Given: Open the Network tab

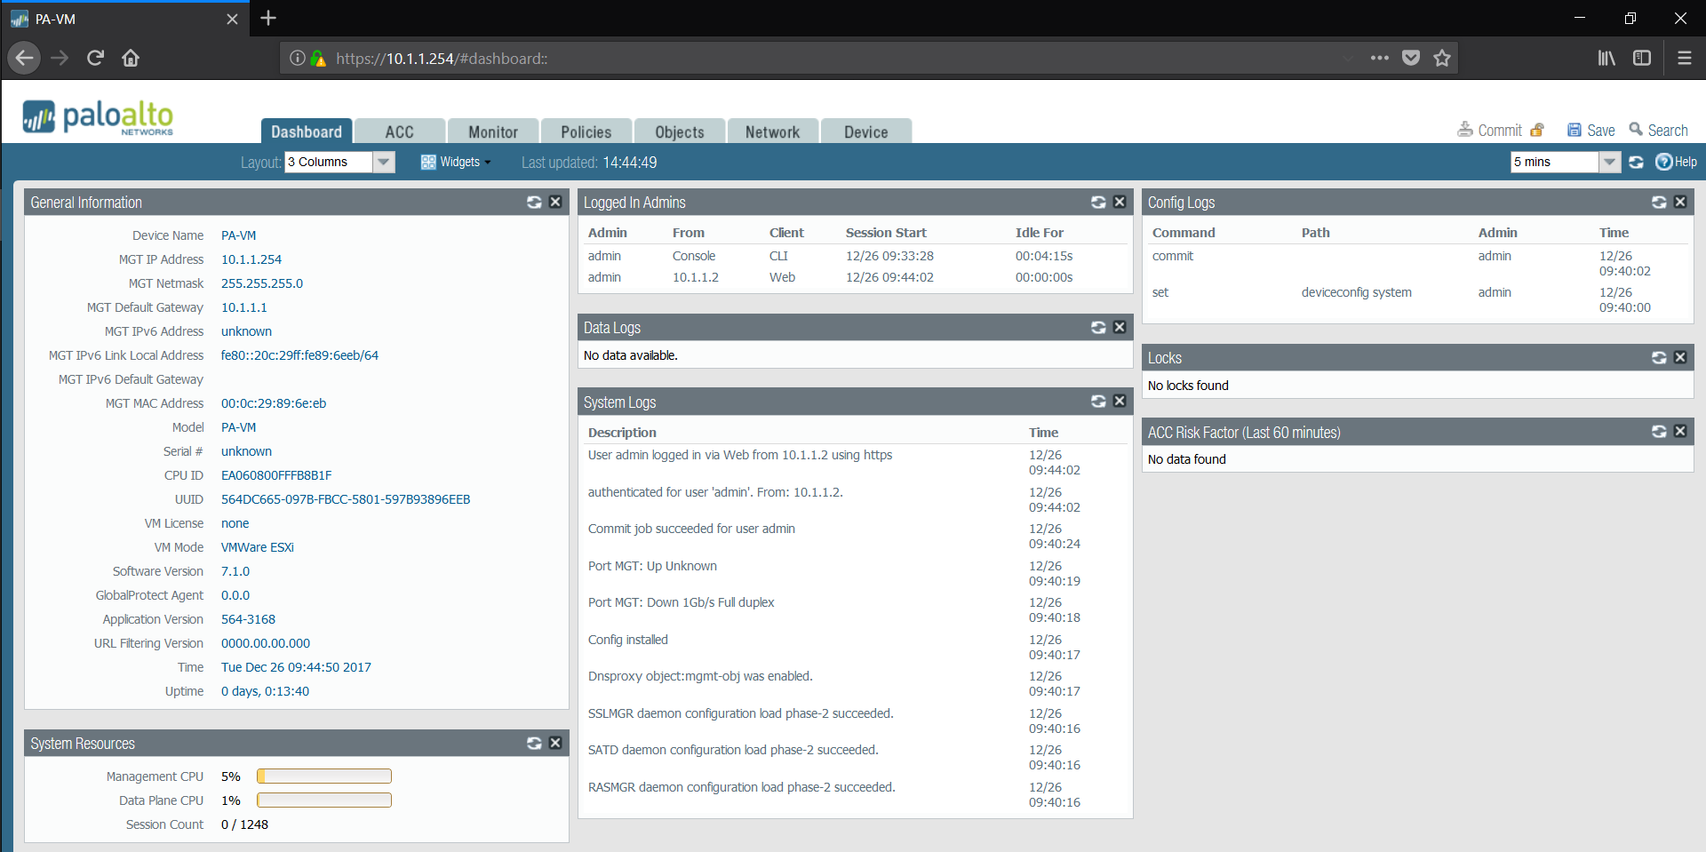Looking at the screenshot, I should pyautogui.click(x=772, y=132).
